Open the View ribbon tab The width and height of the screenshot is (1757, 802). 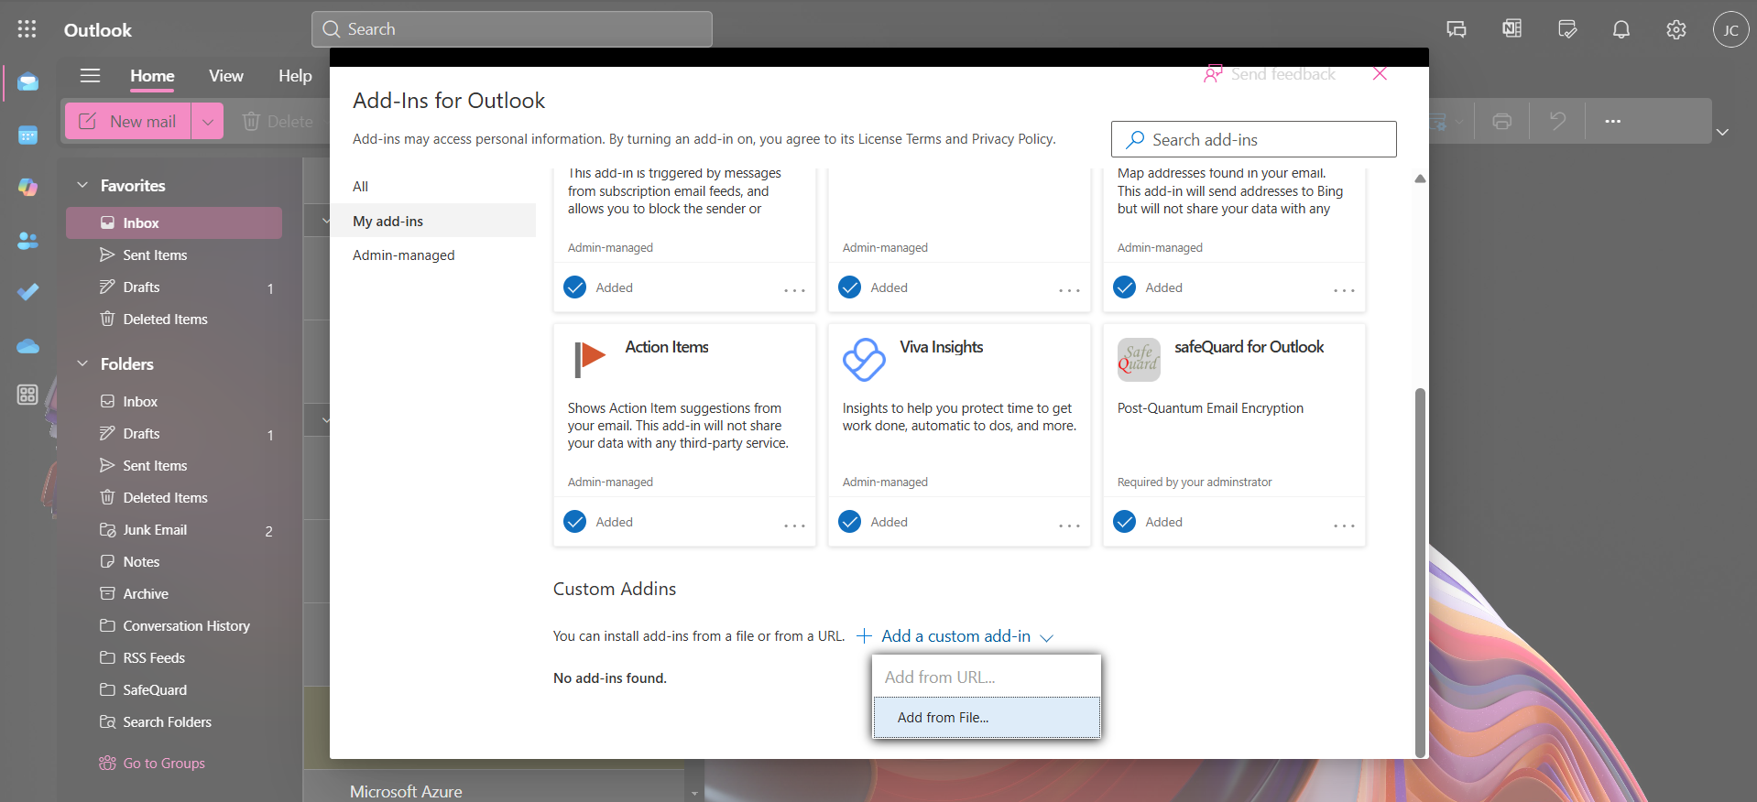225,76
